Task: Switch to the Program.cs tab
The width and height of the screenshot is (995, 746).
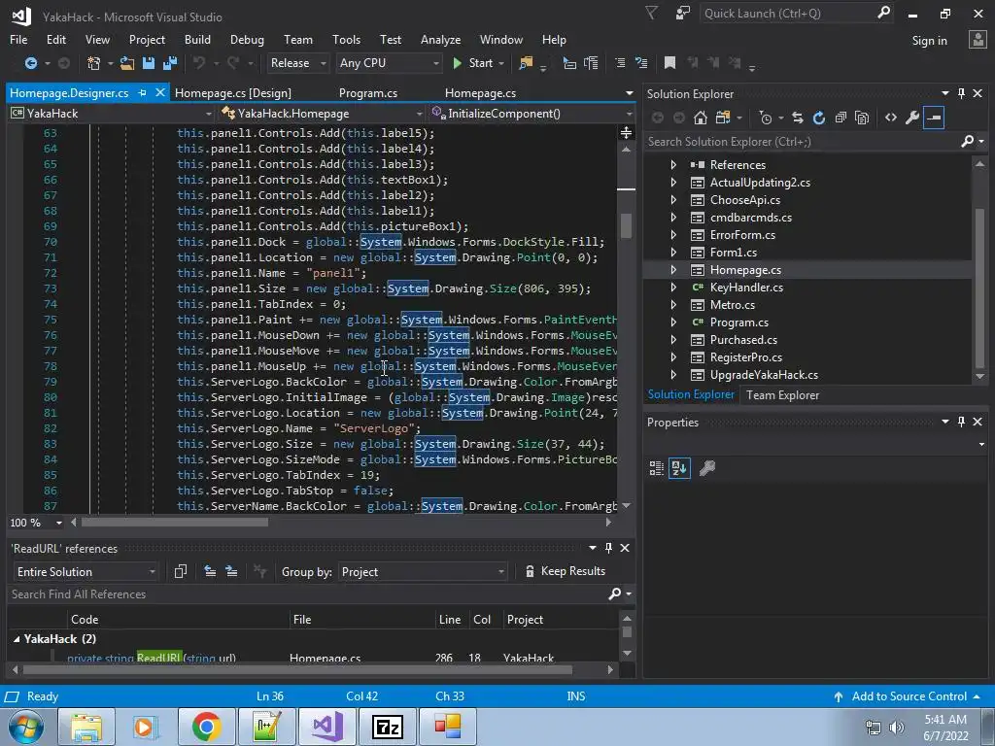Action: tap(368, 93)
